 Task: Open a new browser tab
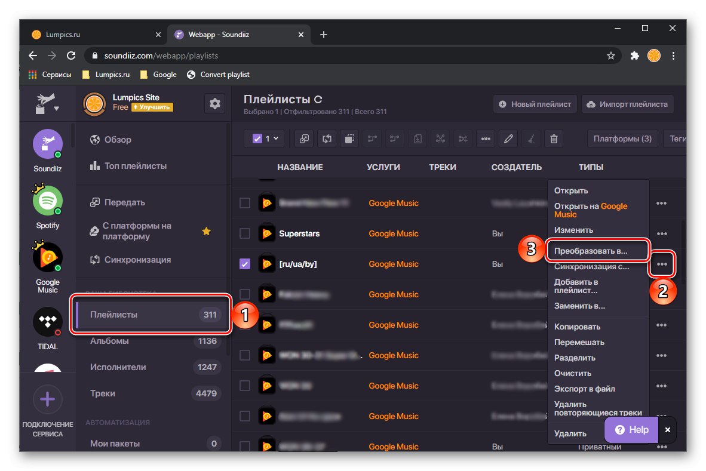coord(323,35)
